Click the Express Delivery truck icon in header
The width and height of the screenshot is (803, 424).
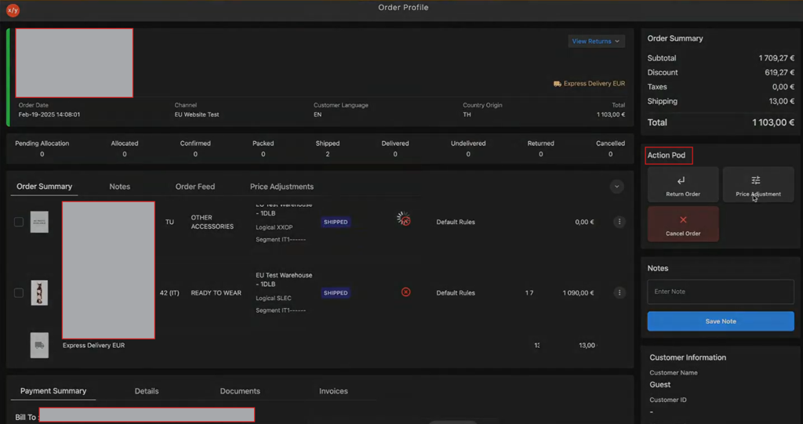click(558, 84)
